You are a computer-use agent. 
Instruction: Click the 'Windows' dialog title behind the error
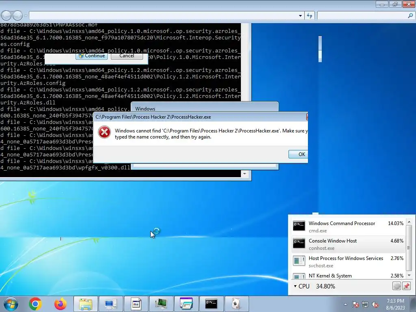[x=145, y=109]
